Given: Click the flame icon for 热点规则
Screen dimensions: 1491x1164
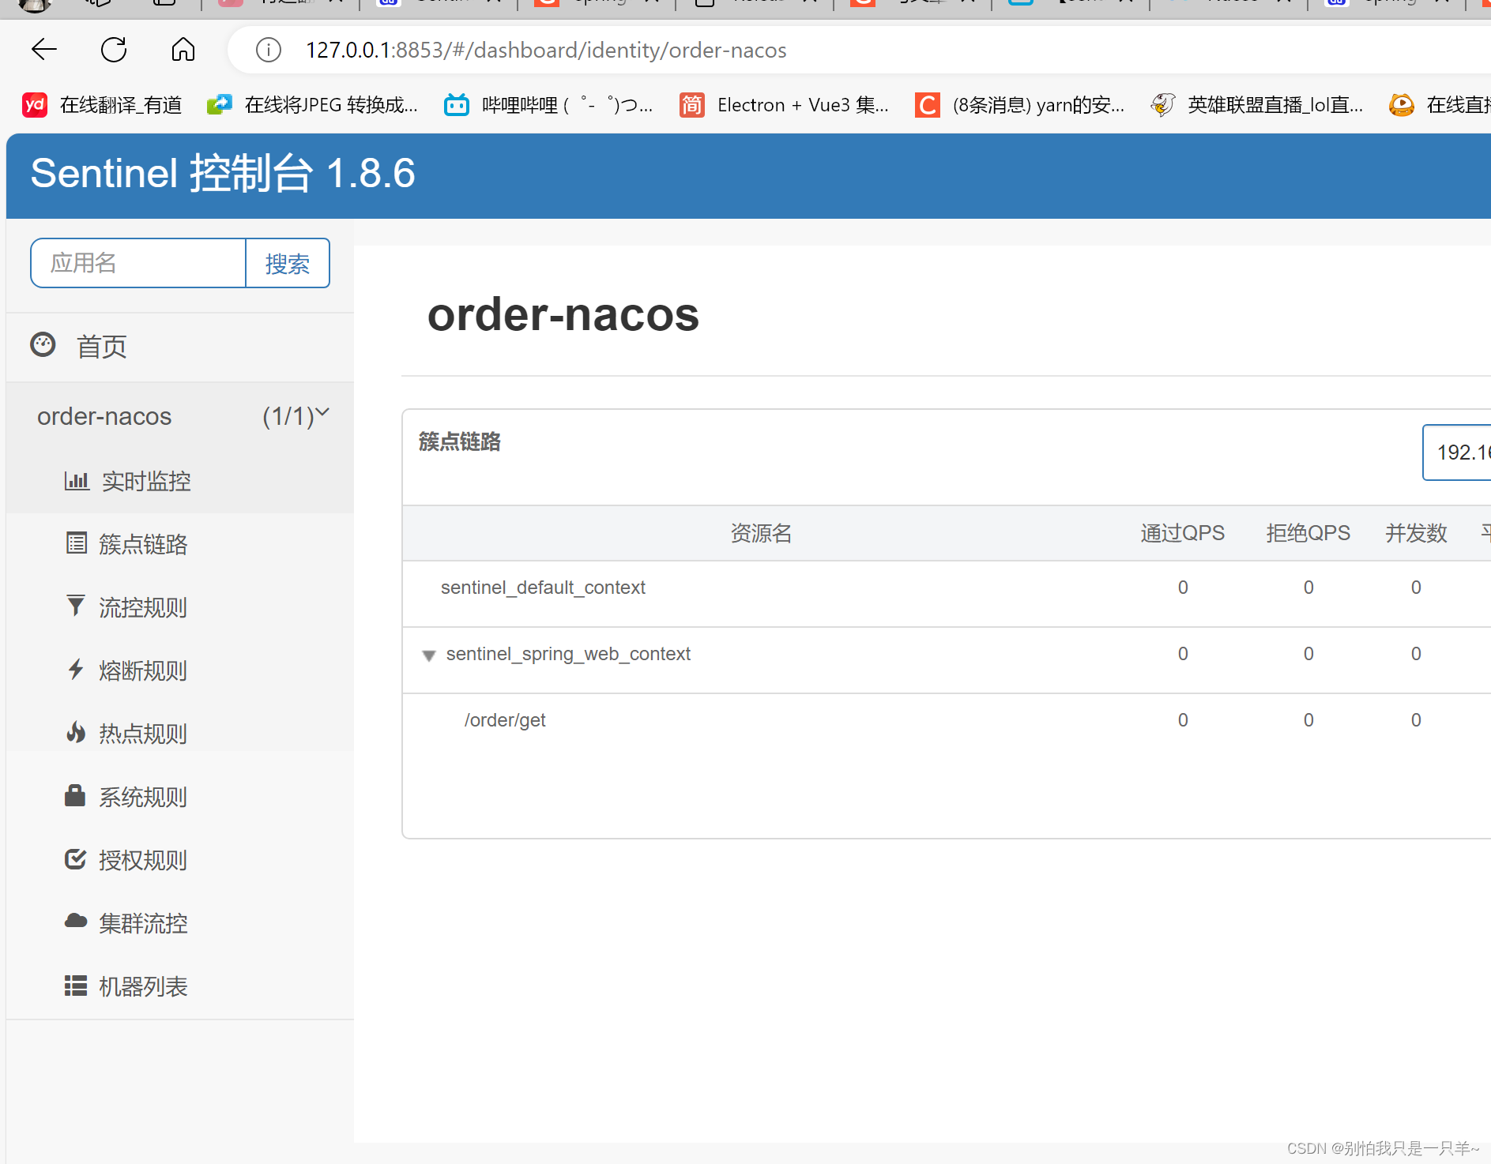Looking at the screenshot, I should point(76,732).
